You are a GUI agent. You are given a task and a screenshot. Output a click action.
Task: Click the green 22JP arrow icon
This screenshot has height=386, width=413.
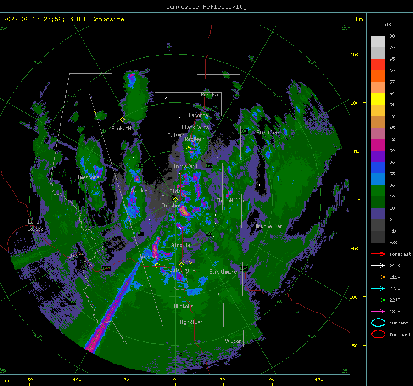pos(378,300)
